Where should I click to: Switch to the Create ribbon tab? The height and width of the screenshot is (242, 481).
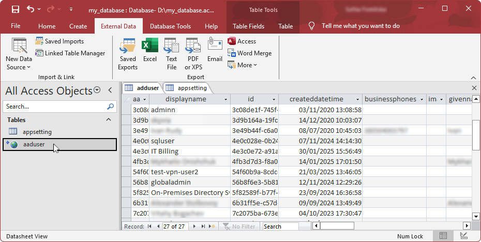pos(78,26)
